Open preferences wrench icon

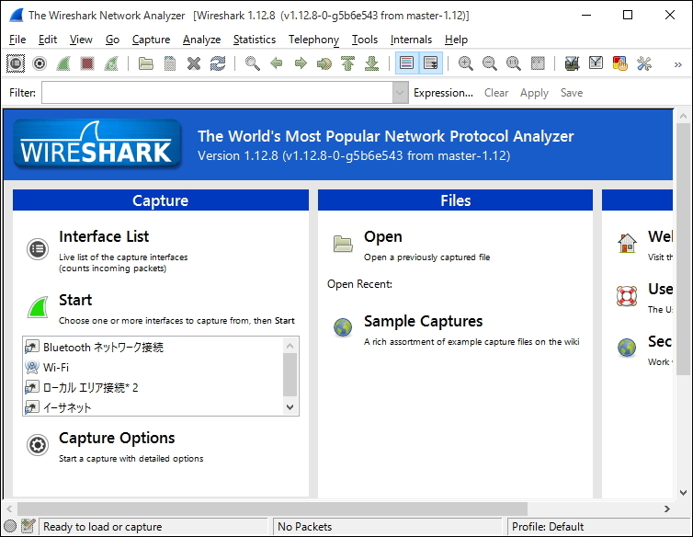point(644,63)
